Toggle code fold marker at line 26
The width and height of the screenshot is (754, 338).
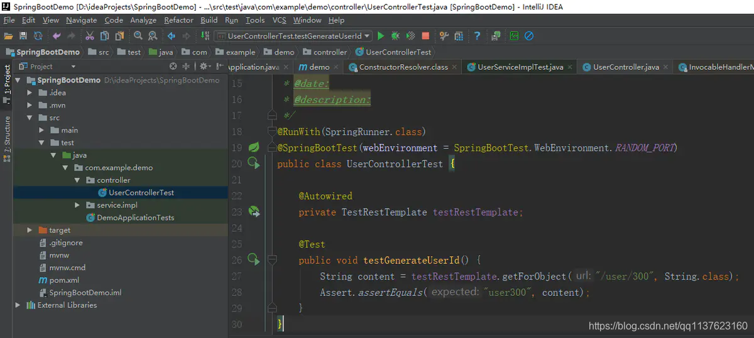[x=273, y=259]
